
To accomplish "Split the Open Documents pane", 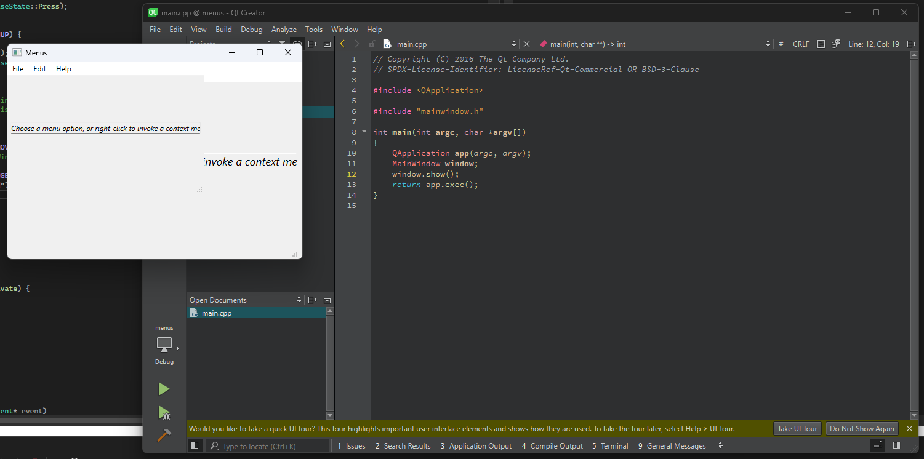I will tap(313, 300).
